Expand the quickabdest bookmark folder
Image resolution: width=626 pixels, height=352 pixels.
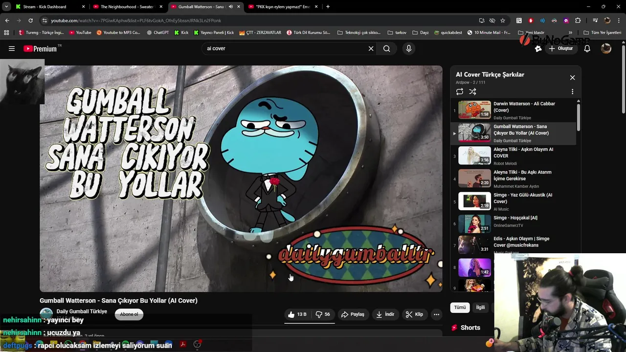(x=447, y=33)
